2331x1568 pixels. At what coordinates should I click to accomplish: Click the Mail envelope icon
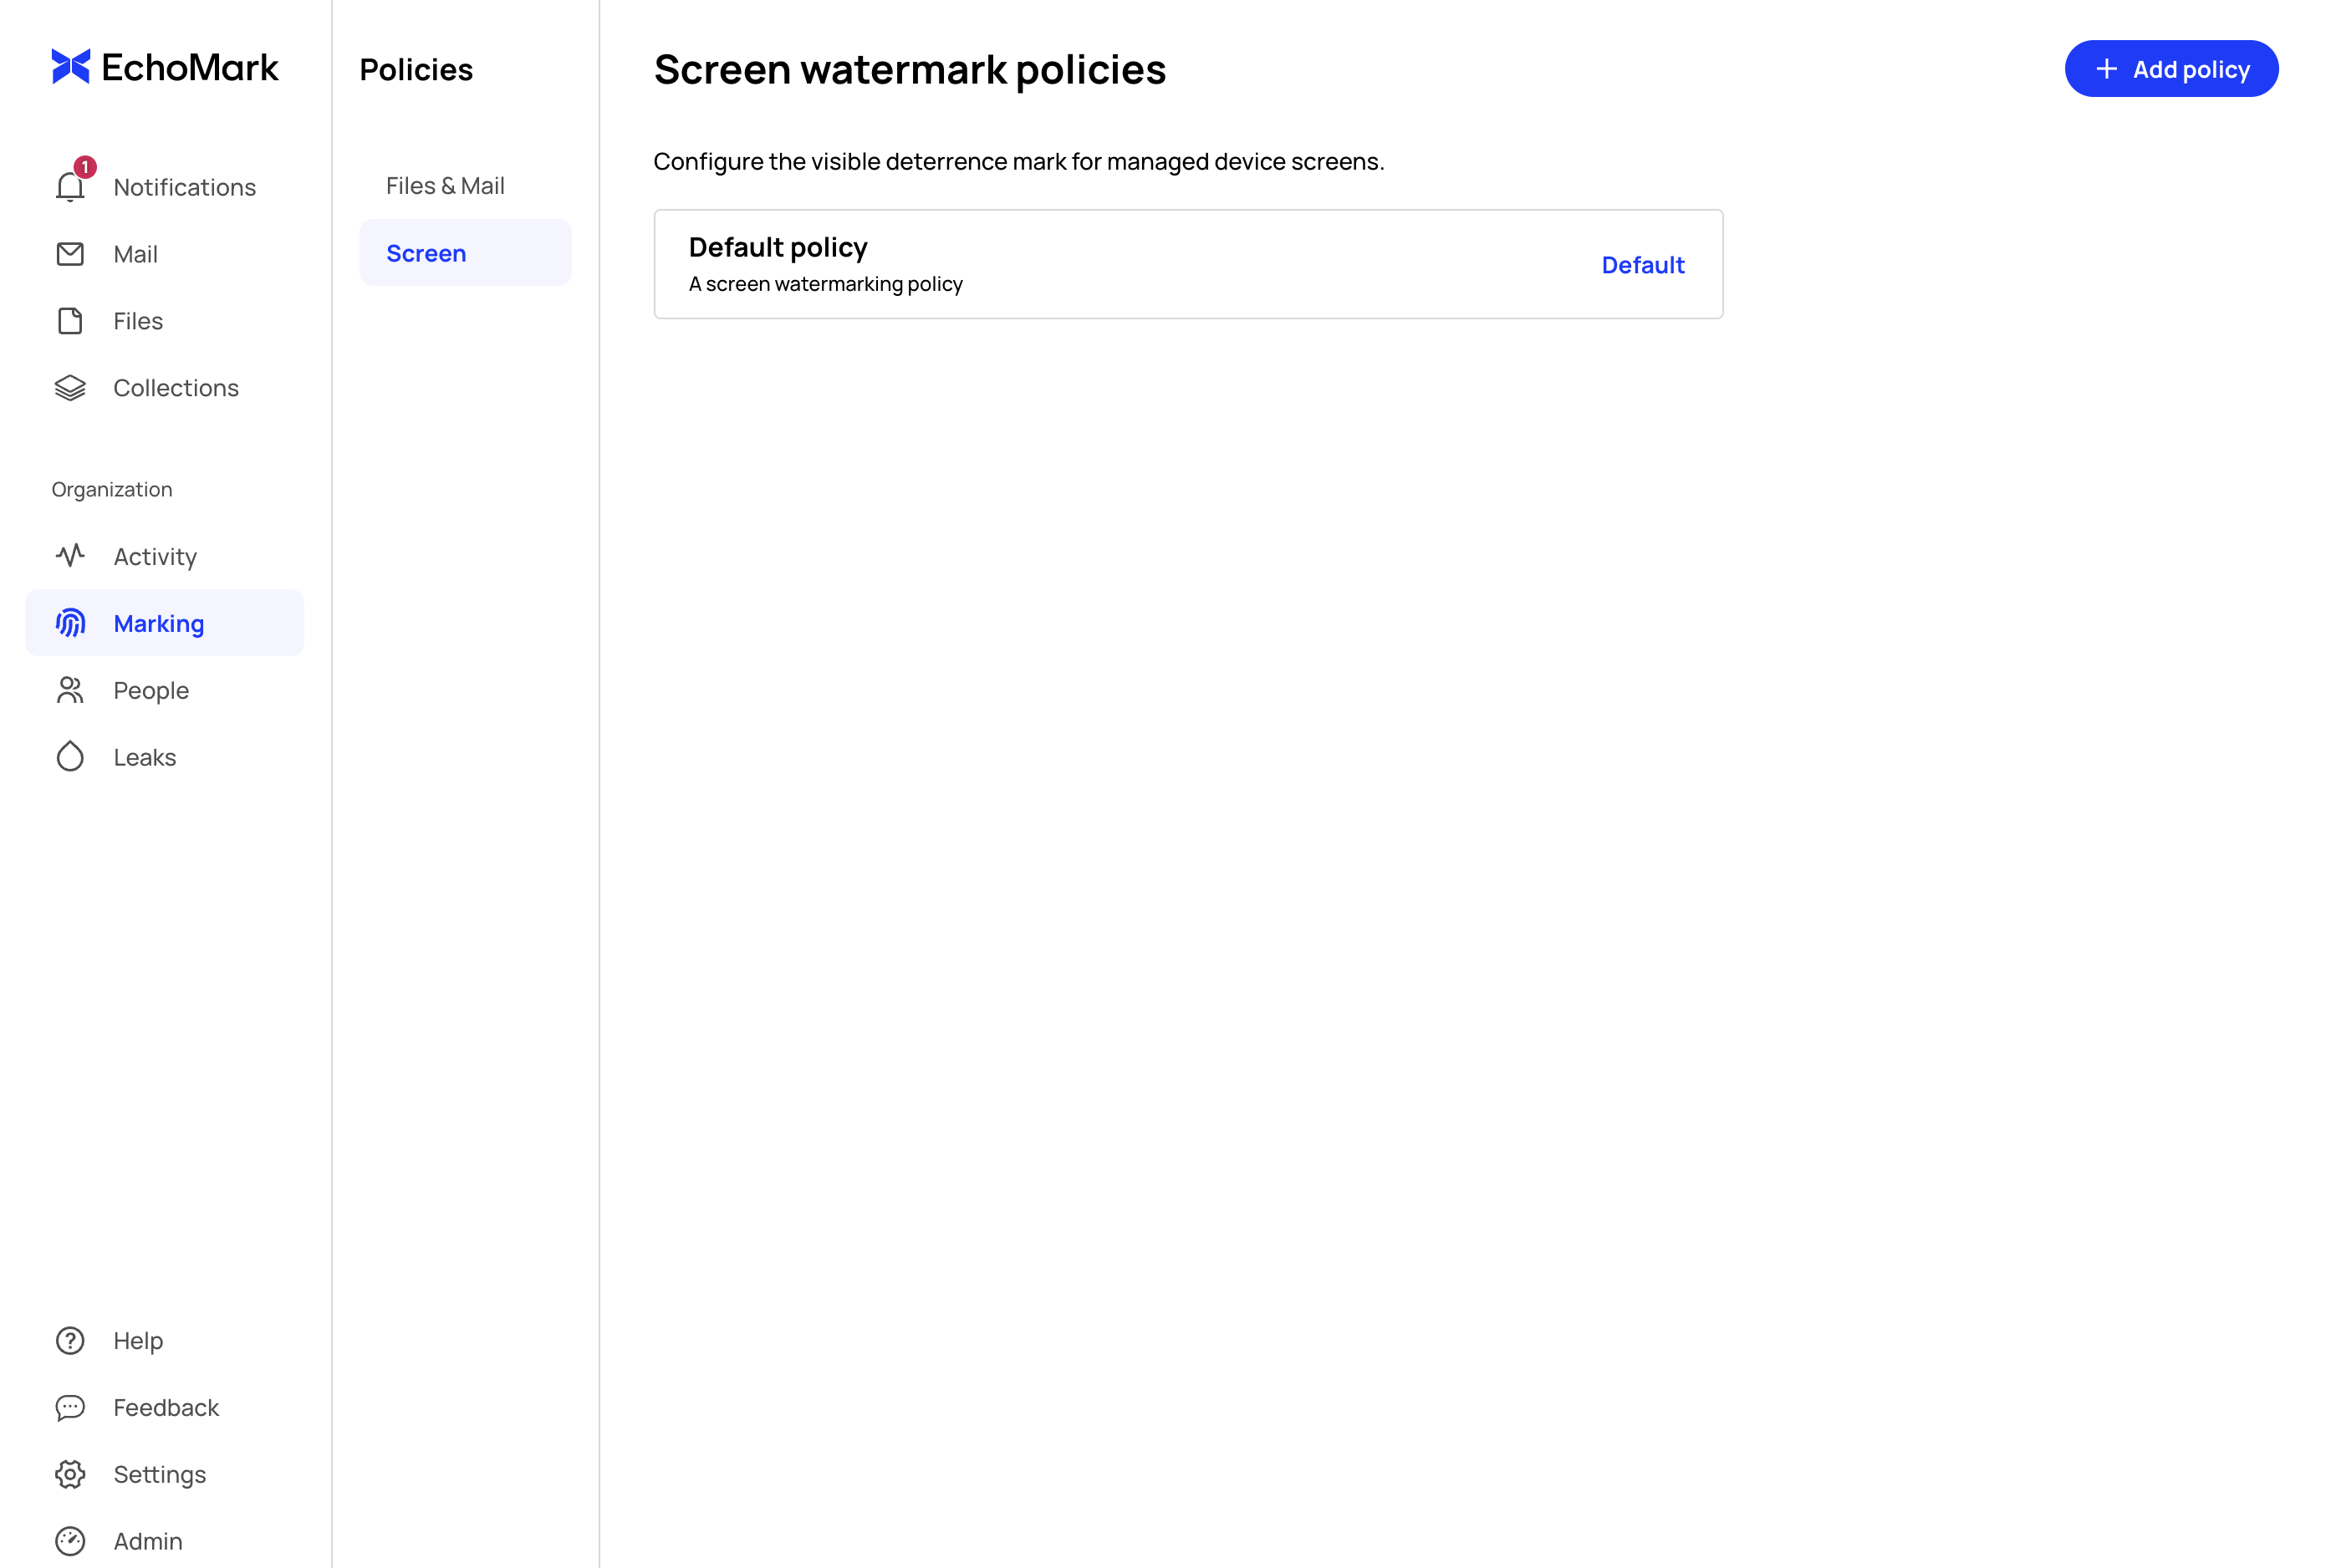click(x=70, y=254)
